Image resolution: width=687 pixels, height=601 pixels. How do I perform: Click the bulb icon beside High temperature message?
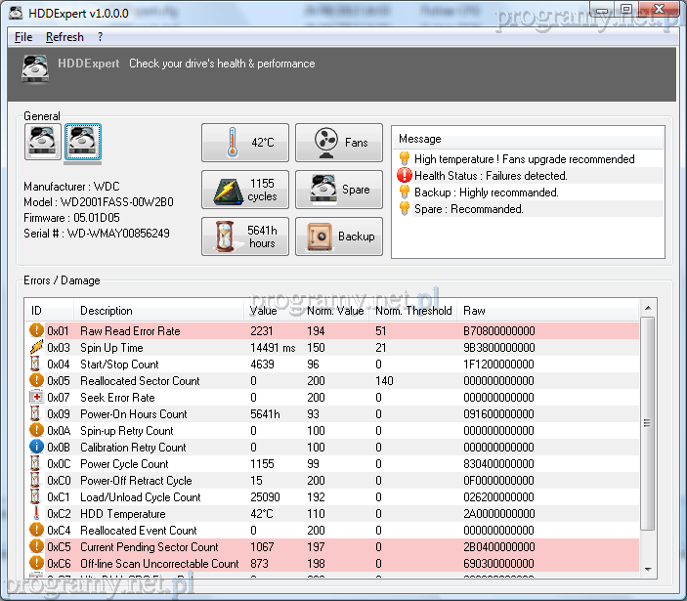point(405,158)
